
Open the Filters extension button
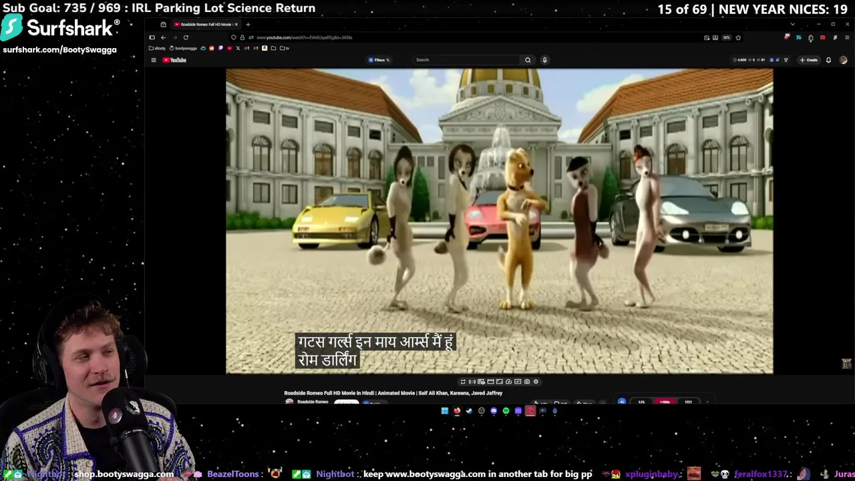(379, 60)
